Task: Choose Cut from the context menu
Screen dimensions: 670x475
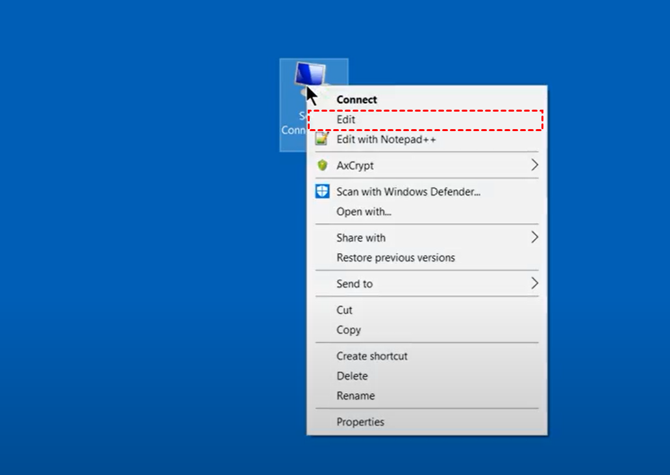Action: (x=427, y=310)
